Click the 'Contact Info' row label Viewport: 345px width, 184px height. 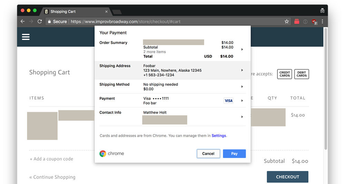tap(110, 112)
